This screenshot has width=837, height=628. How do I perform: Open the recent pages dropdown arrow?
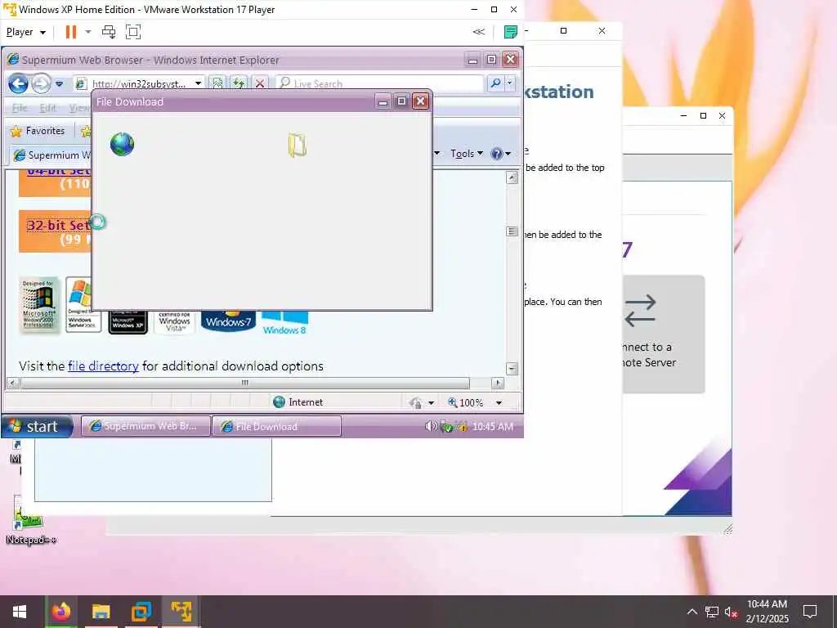59,84
